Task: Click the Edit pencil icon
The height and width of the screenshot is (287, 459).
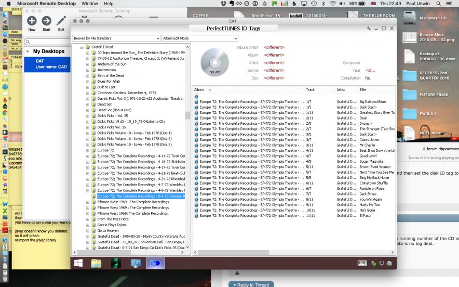Action: pyautogui.click(x=61, y=21)
